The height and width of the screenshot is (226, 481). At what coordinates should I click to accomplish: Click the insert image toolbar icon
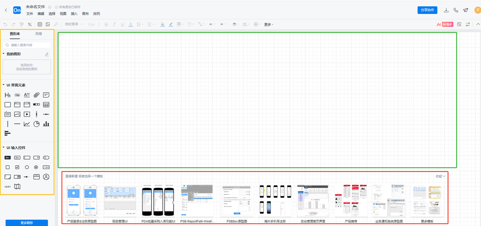point(48,24)
